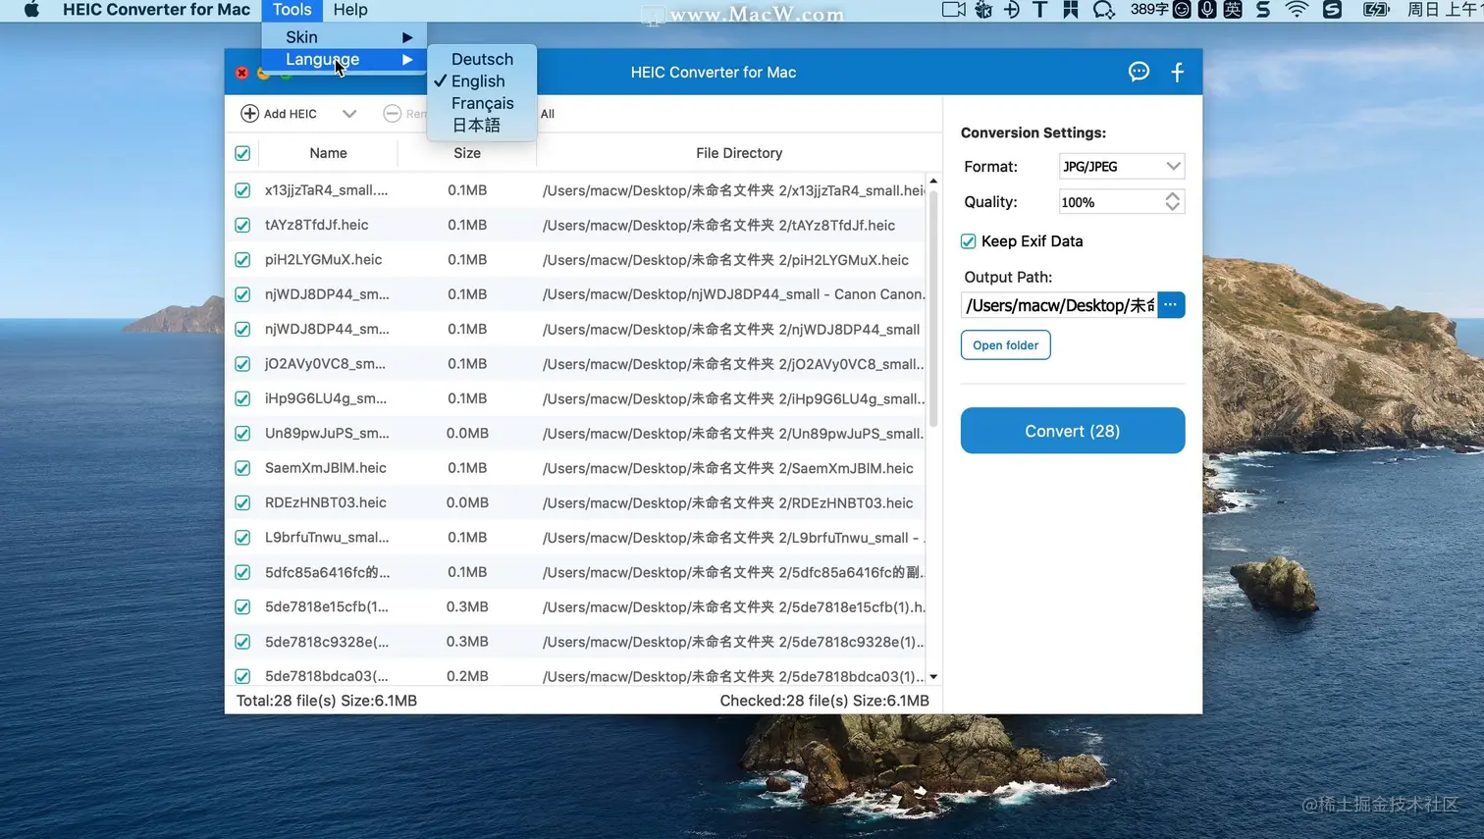1484x839 pixels.
Task: Click the Wi-Fi status icon
Action: point(1297,10)
